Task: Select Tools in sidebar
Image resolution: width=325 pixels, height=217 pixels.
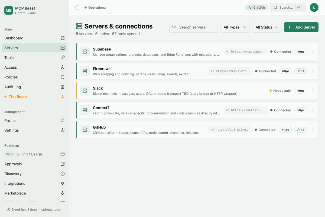Action: pos(34,58)
